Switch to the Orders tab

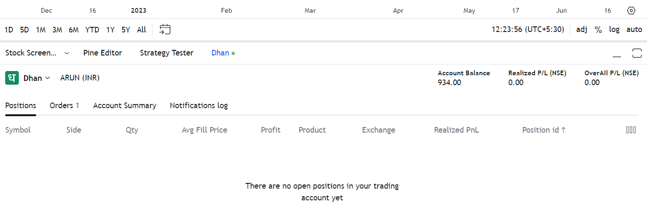(x=64, y=105)
